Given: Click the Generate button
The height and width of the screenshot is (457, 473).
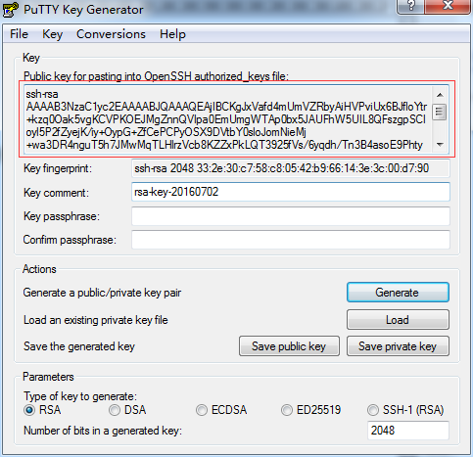Looking at the screenshot, I should tap(398, 293).
